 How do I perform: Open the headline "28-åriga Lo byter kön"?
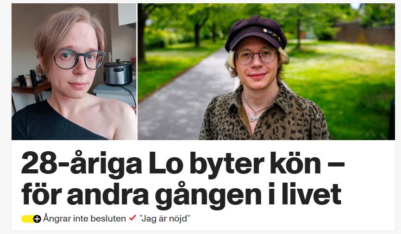click(x=183, y=163)
